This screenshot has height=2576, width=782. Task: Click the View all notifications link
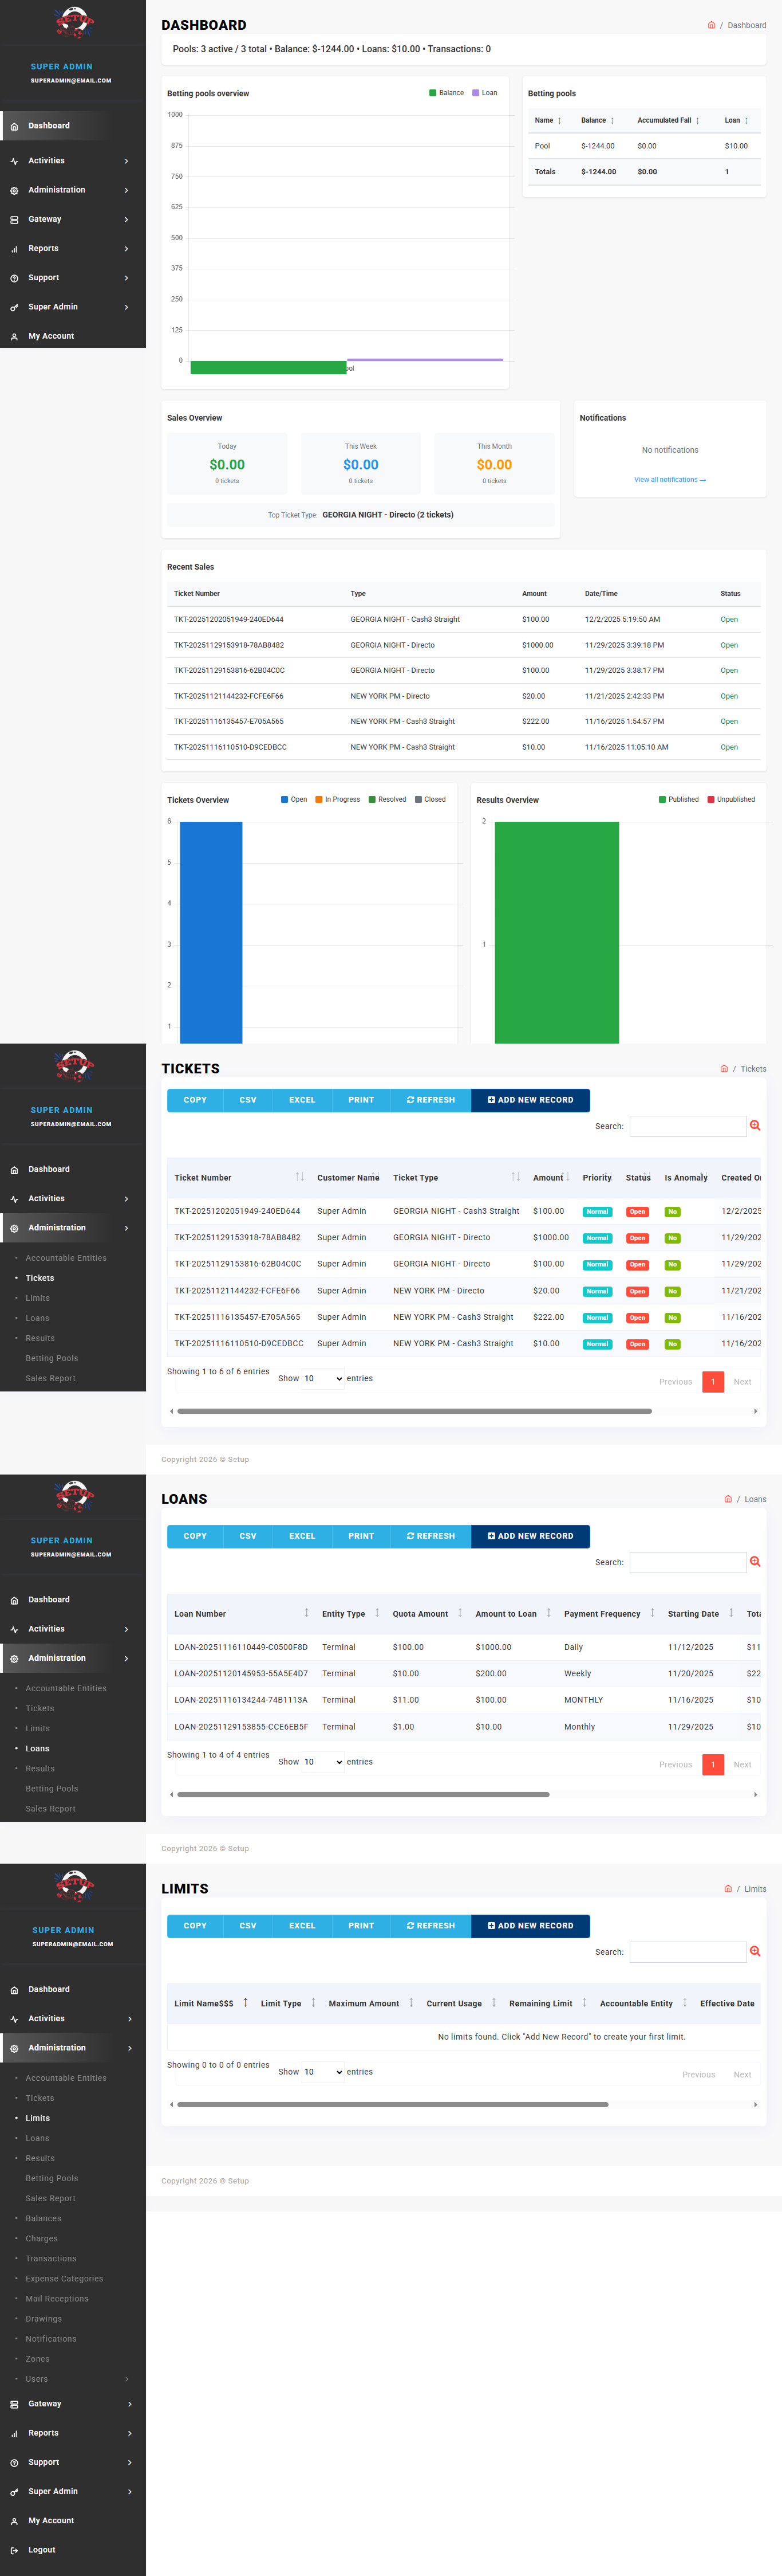coord(669,480)
